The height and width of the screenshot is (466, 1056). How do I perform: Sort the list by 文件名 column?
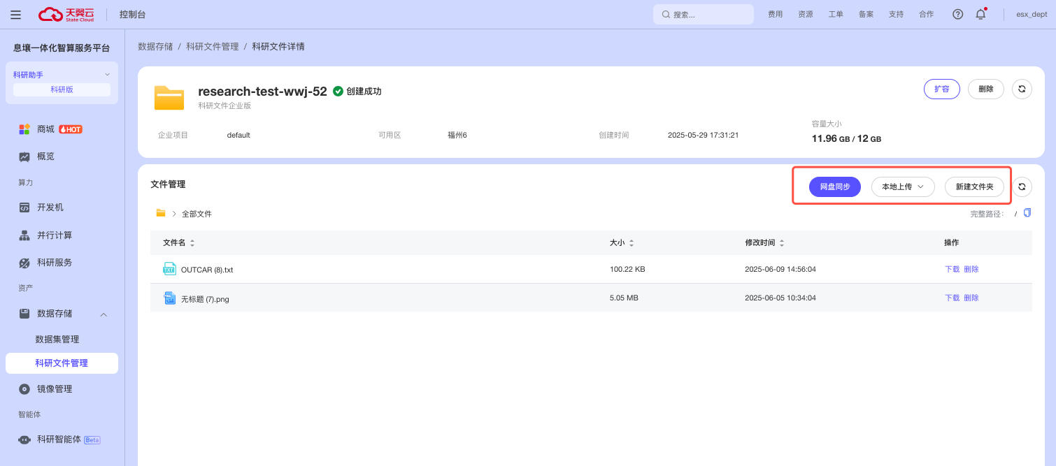point(192,243)
